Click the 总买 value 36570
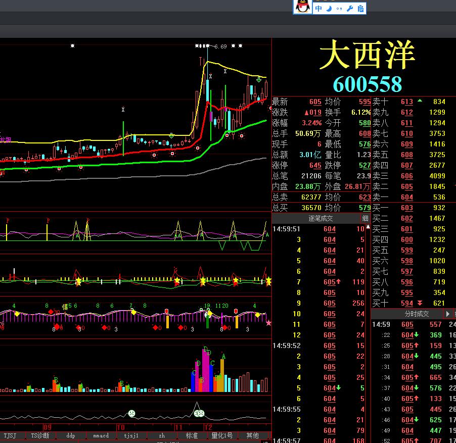 click(x=311, y=208)
